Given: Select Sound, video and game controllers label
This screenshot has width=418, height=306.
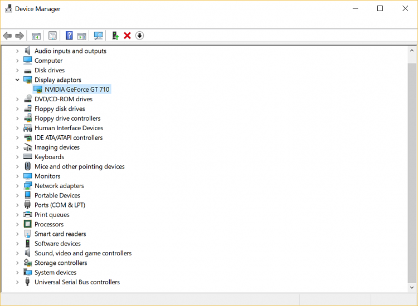Looking at the screenshot, I should click(x=83, y=253).
